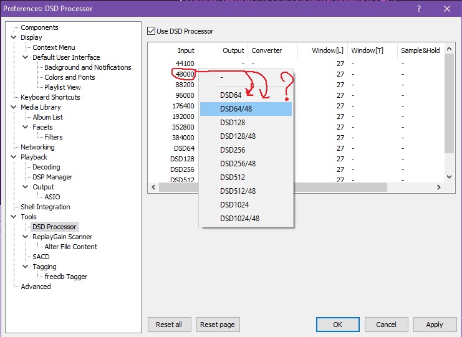The width and height of the screenshot is (462, 337).
Task: Collapse the Tools tree node
Action: [x=14, y=217]
